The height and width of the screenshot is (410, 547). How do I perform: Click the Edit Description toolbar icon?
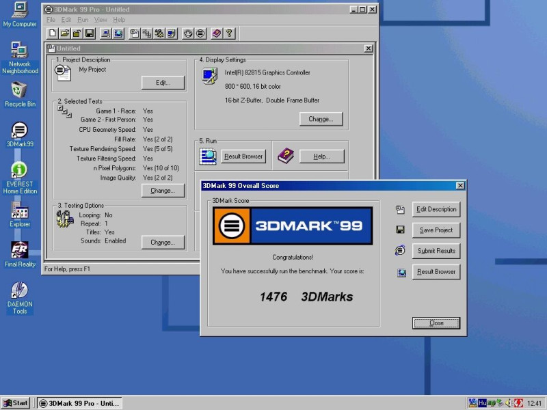tap(135, 33)
